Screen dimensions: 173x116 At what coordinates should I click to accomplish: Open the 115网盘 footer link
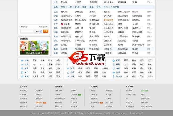tap(38, 95)
